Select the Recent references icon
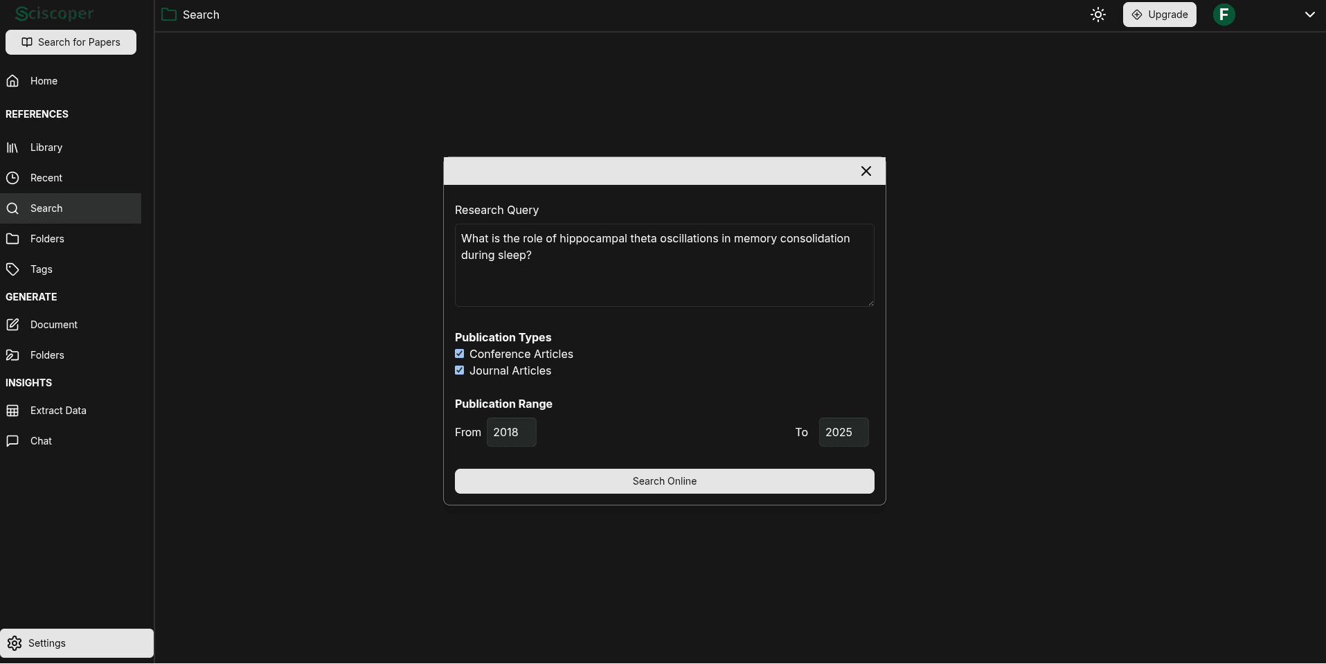Image resolution: width=1326 pixels, height=664 pixels. (x=13, y=178)
